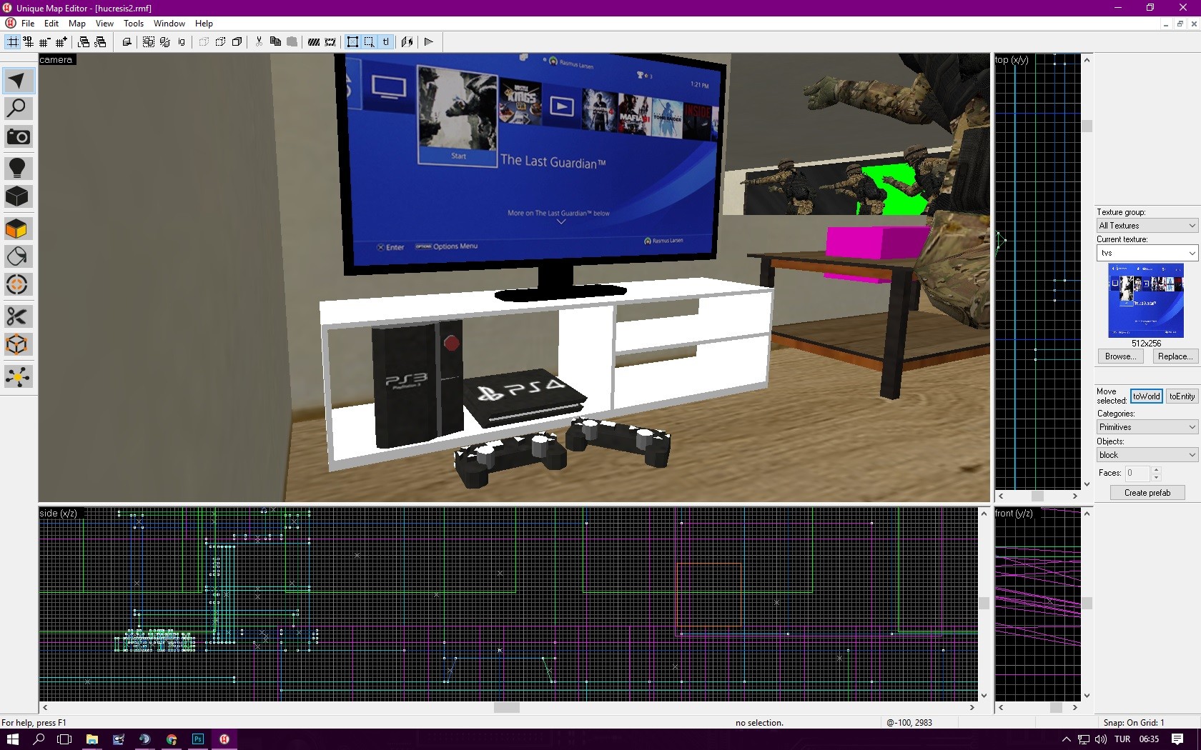Viewport: 1201px width, 750px height.
Task: Choose the Apply Decals target tool
Action: 17,285
